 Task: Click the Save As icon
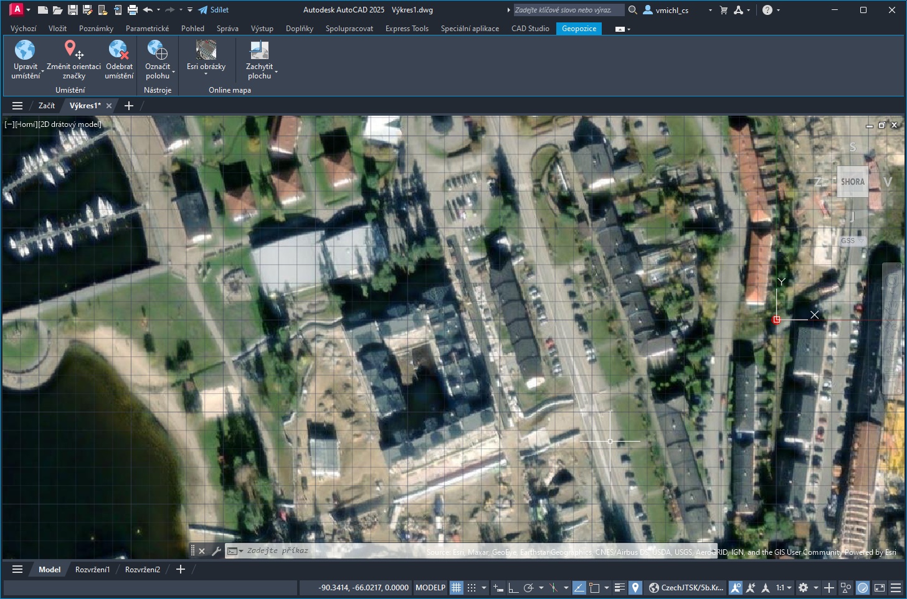(88, 10)
